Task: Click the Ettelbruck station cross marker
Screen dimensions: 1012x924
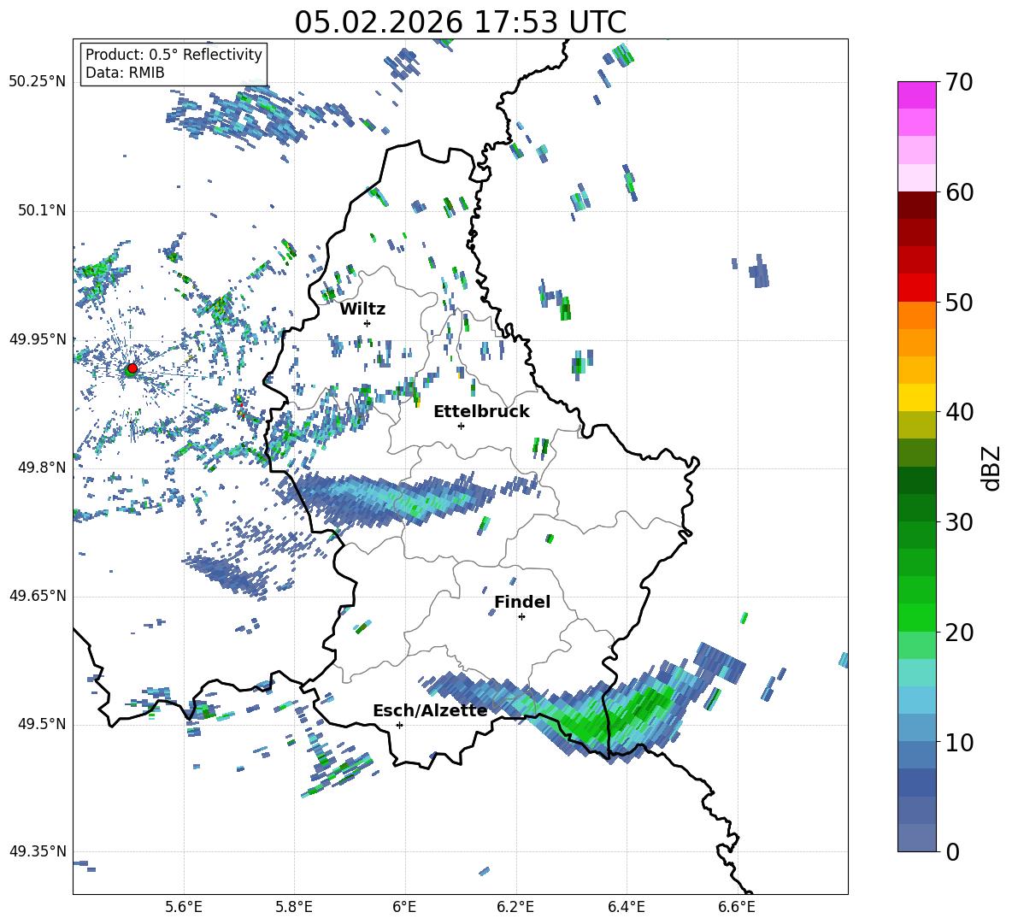Action: pyautogui.click(x=461, y=426)
